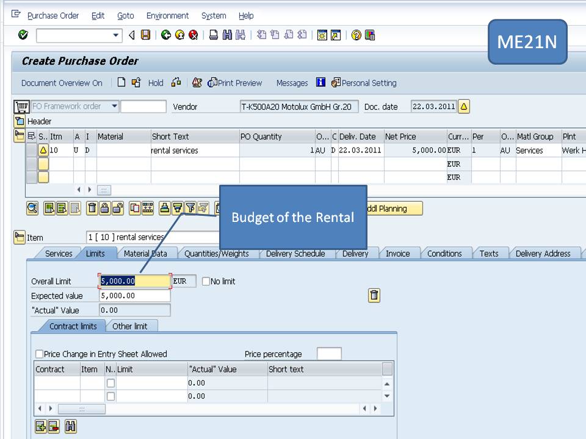Check Price Change in Entry Sheet Allowed

pyautogui.click(x=40, y=354)
